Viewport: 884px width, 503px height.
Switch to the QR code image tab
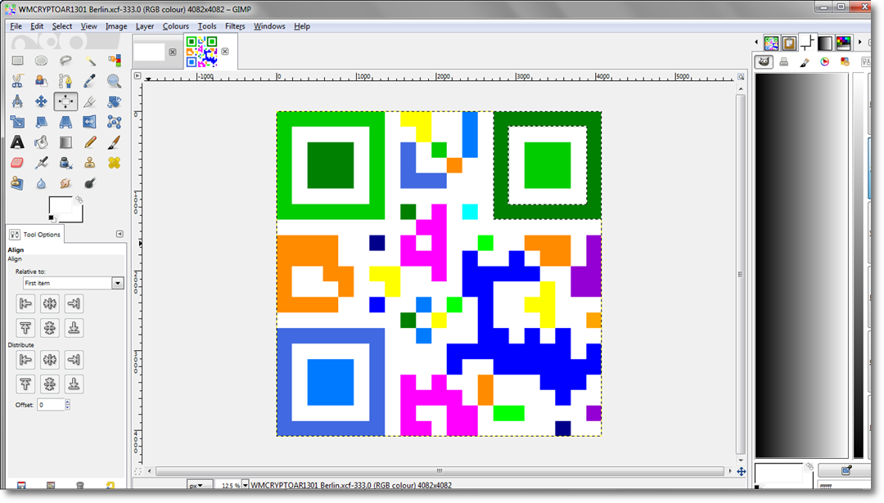pyautogui.click(x=202, y=52)
